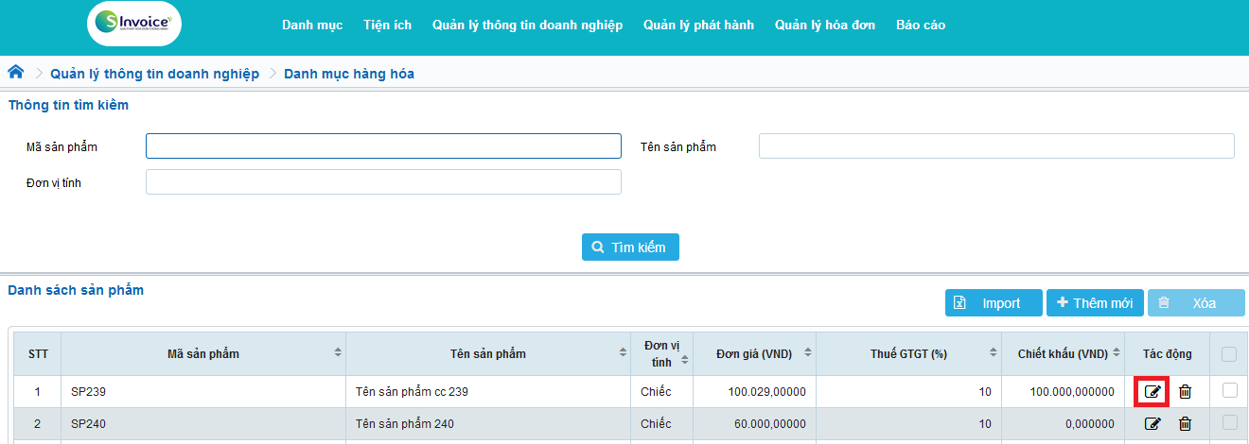Image resolution: width=1249 pixels, height=444 pixels.
Task: Toggle the select-all checkbox in table header
Action: (x=1229, y=354)
